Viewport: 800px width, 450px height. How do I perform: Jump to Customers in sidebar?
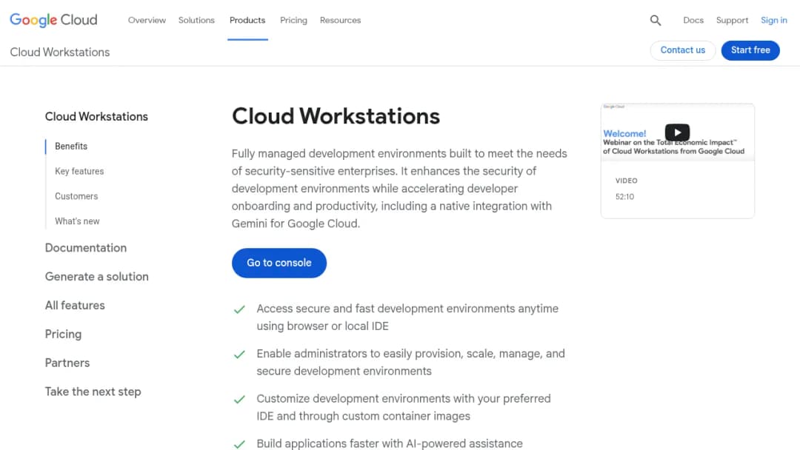[x=76, y=196]
